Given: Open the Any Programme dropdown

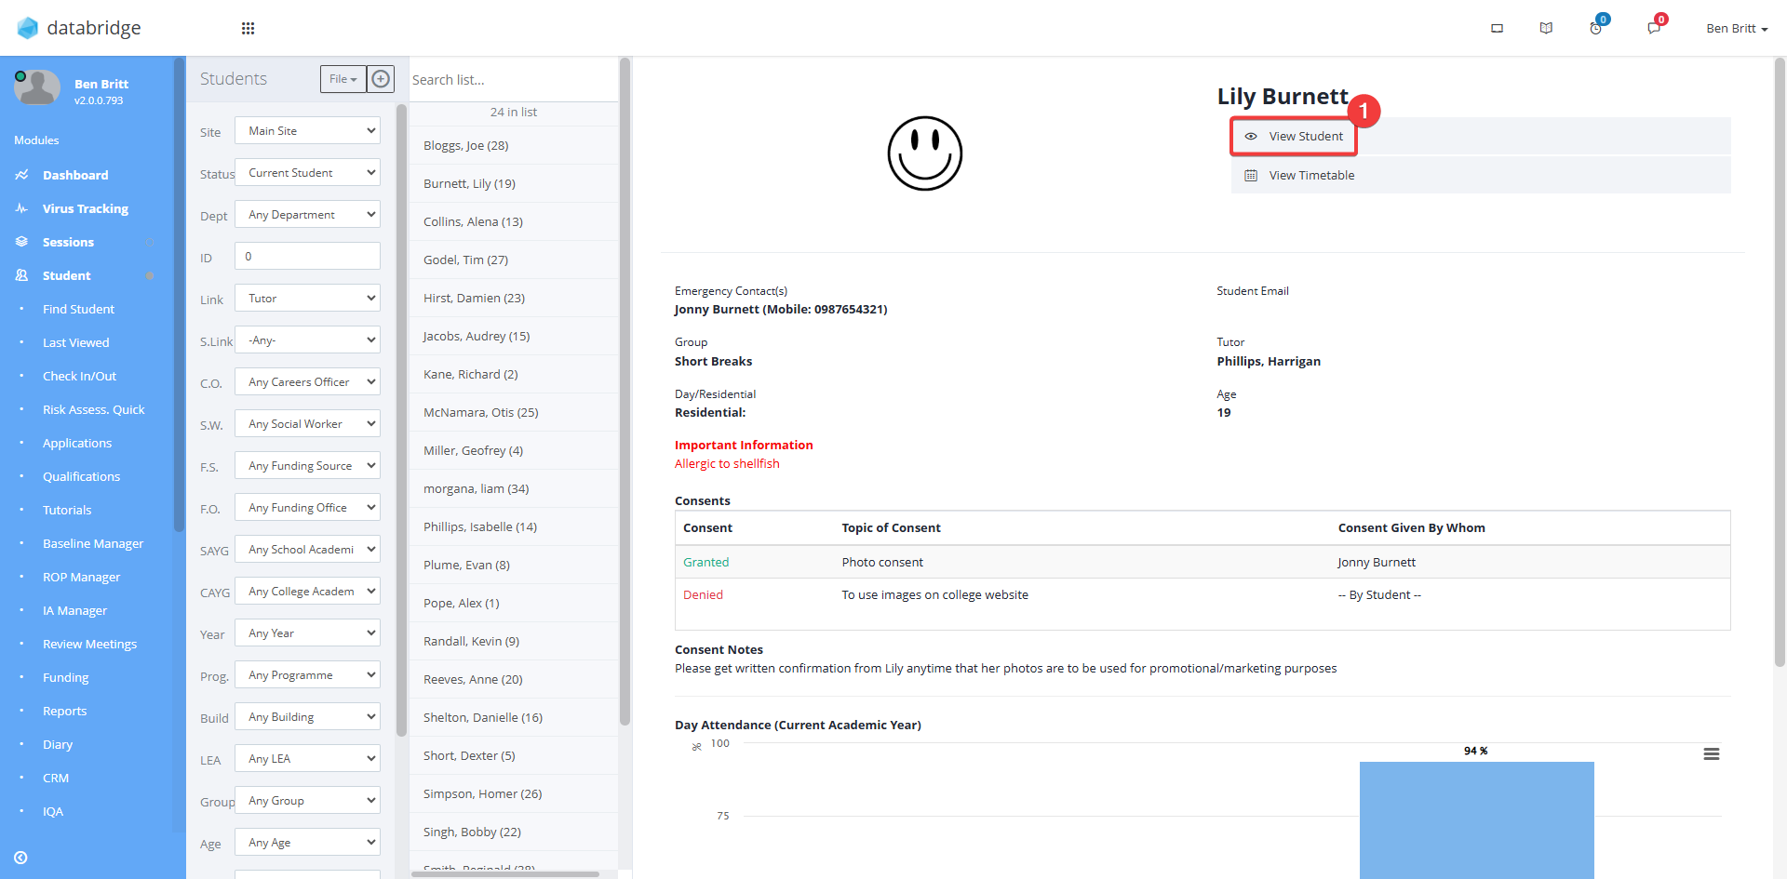Looking at the screenshot, I should [307, 675].
